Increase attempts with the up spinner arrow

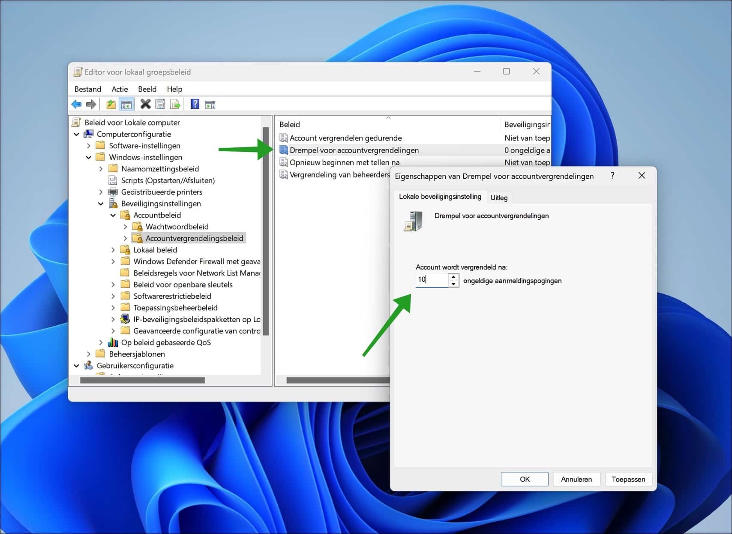coord(453,277)
